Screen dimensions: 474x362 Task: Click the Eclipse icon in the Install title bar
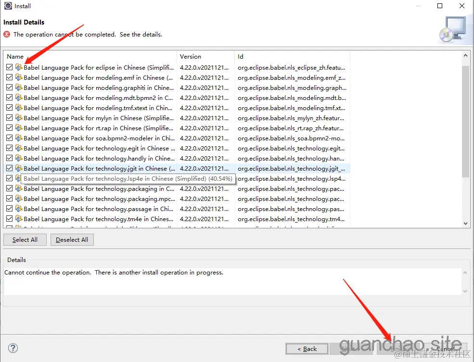[8, 6]
